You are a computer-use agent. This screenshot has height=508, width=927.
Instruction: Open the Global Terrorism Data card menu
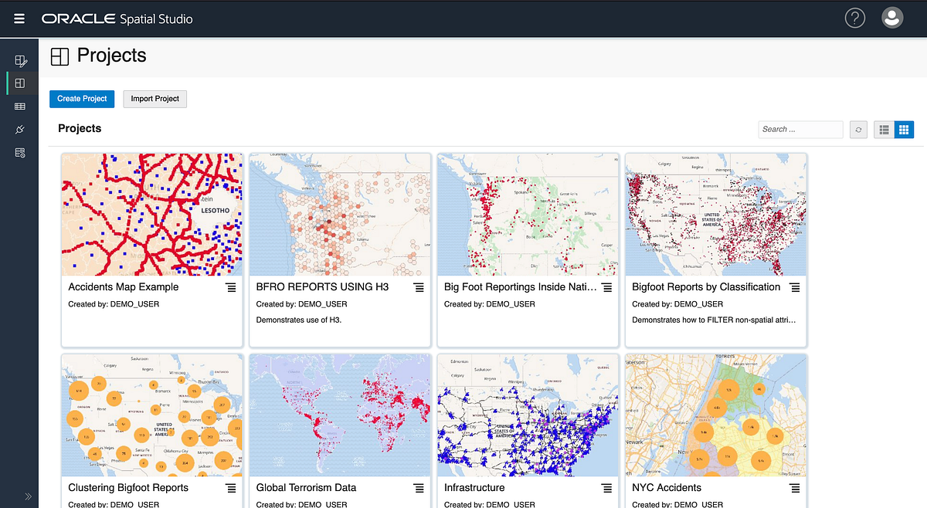(x=418, y=488)
